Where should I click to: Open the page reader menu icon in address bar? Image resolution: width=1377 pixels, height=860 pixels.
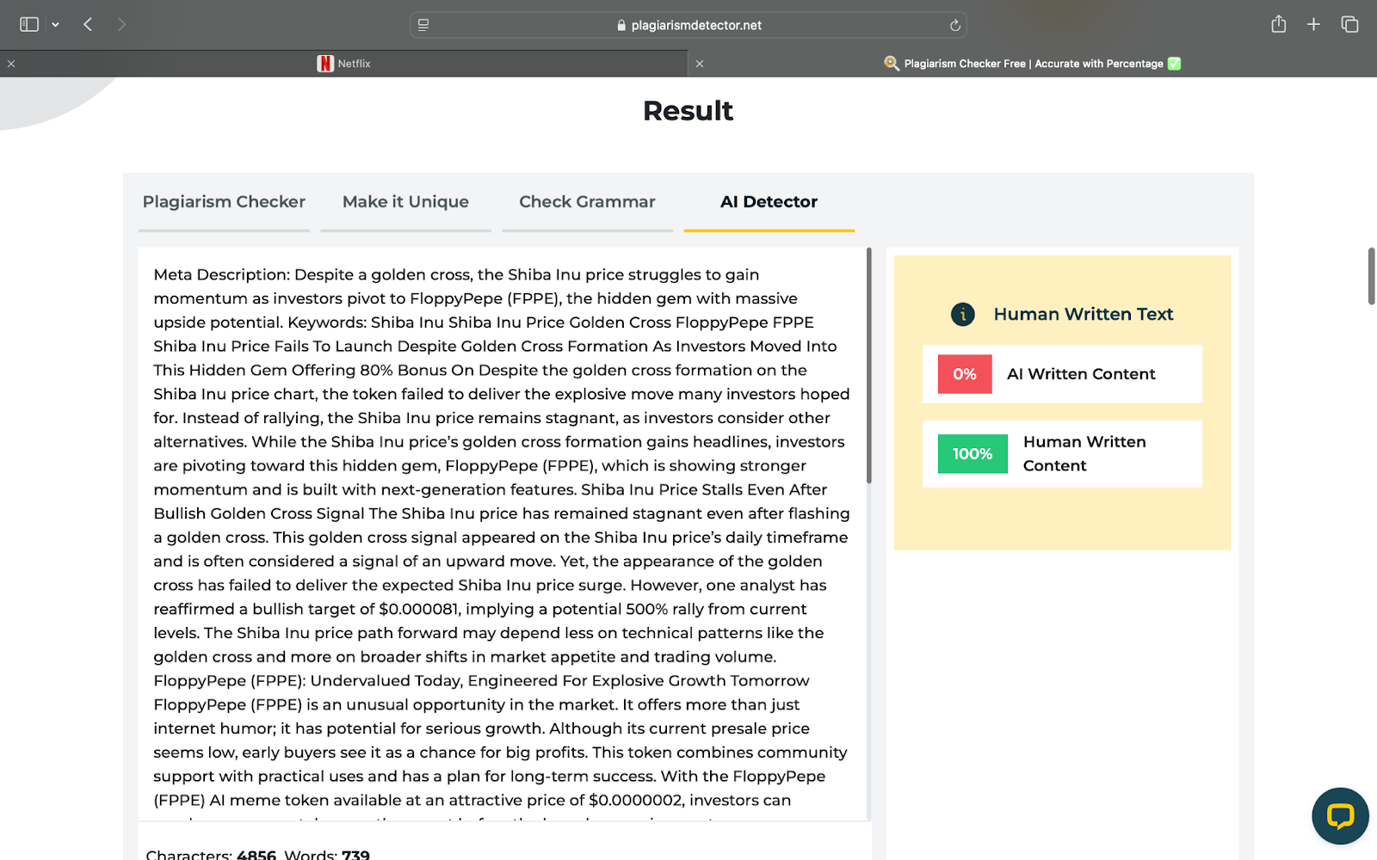(423, 25)
